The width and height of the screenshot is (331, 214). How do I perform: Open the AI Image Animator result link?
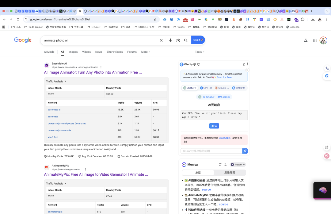click(x=93, y=72)
